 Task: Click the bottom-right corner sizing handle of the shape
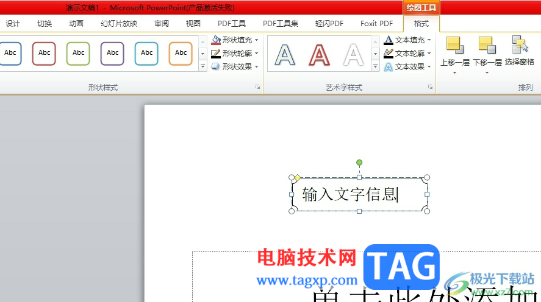[x=427, y=211]
